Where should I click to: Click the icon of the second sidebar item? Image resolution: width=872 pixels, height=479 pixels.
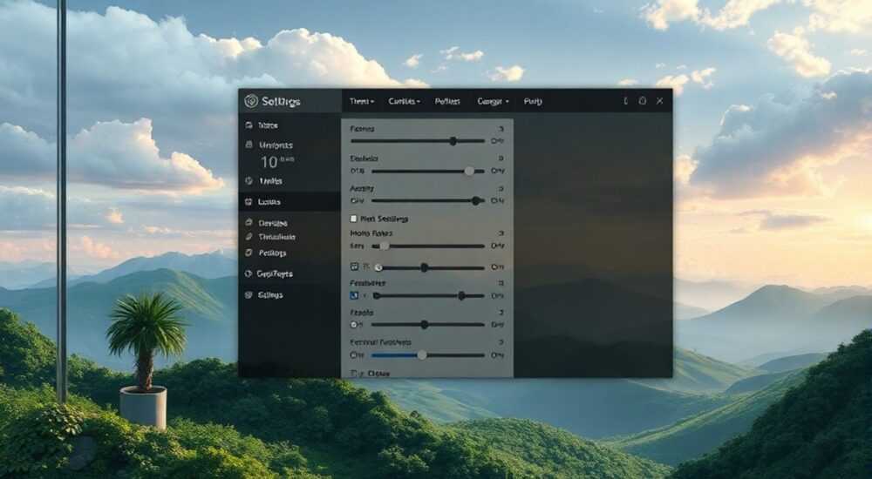[x=249, y=145]
